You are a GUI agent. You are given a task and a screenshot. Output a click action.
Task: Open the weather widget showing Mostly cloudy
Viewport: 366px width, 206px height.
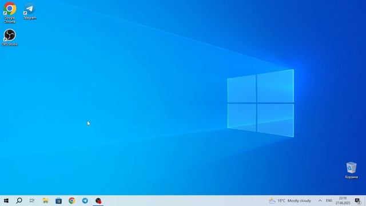tap(290, 201)
